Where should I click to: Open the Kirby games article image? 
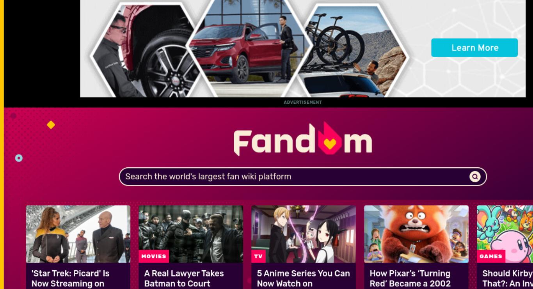click(505, 234)
